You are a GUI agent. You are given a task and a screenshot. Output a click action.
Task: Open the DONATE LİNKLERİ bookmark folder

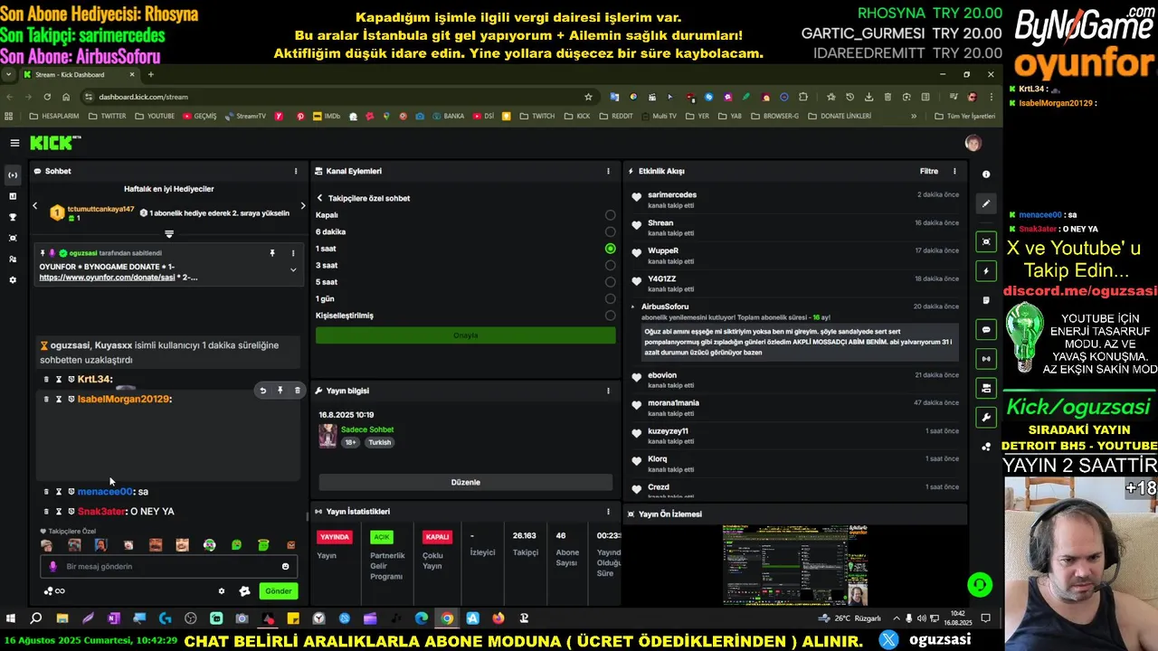click(839, 116)
